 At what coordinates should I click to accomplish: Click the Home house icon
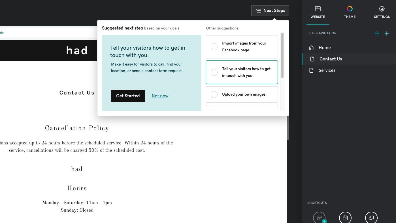click(x=311, y=48)
